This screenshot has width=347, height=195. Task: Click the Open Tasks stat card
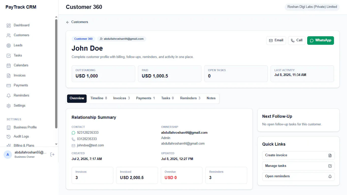pyautogui.click(x=236, y=74)
